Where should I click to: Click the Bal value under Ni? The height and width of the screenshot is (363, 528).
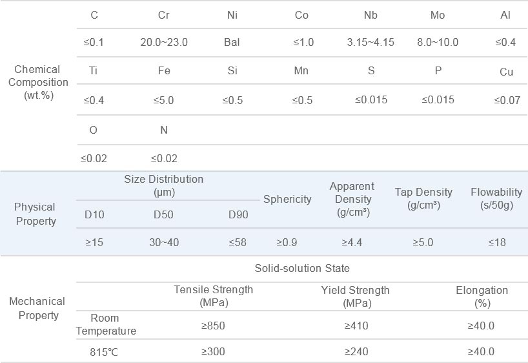(232, 43)
